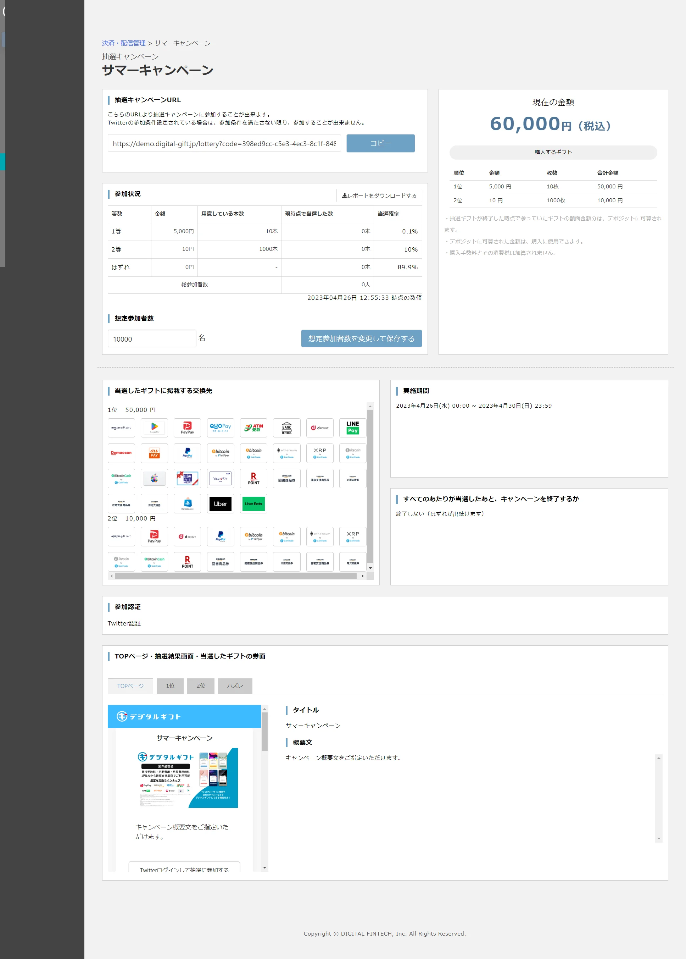Click the 60,000円 current amount text
686x959 pixels.
tap(551, 124)
